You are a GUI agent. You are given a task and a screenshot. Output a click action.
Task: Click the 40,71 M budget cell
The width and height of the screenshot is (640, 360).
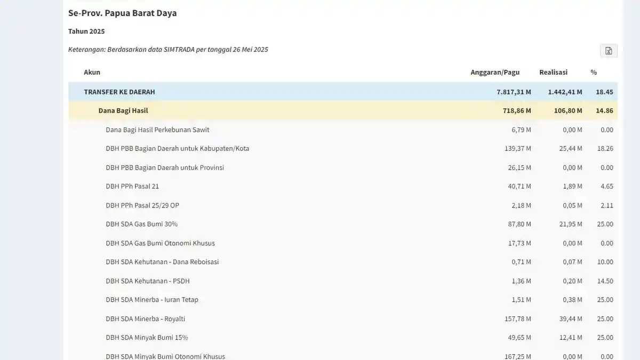[519, 186]
